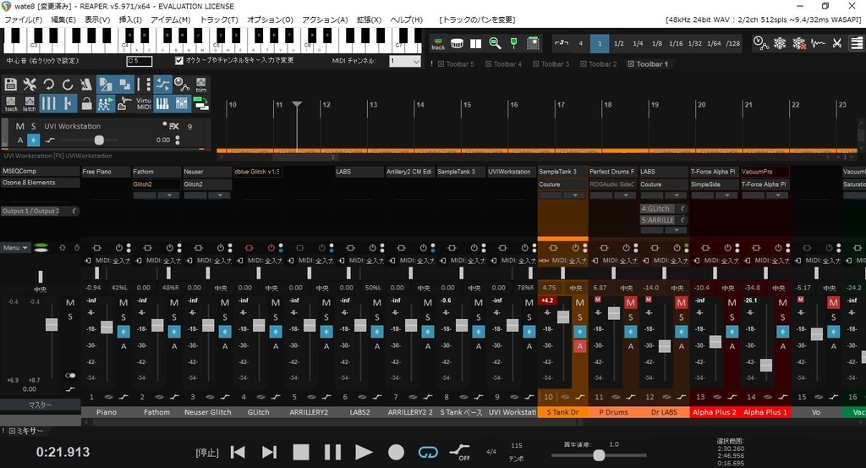Toggle the metronome icon
The width and height of the screenshot is (866, 468).
(x=86, y=84)
